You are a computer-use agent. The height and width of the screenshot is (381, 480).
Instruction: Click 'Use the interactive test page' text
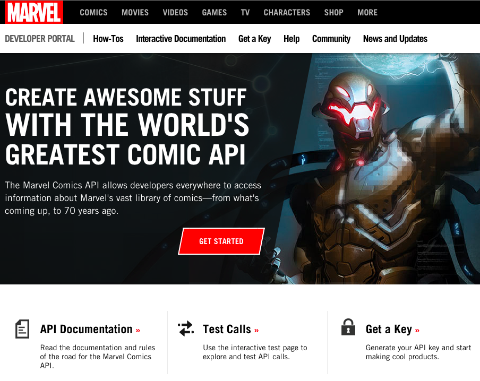[255, 352]
